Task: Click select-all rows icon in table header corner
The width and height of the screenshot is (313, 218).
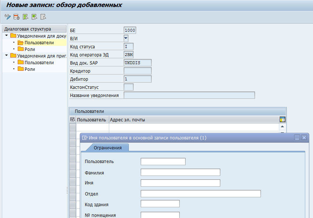Action: coord(72,120)
